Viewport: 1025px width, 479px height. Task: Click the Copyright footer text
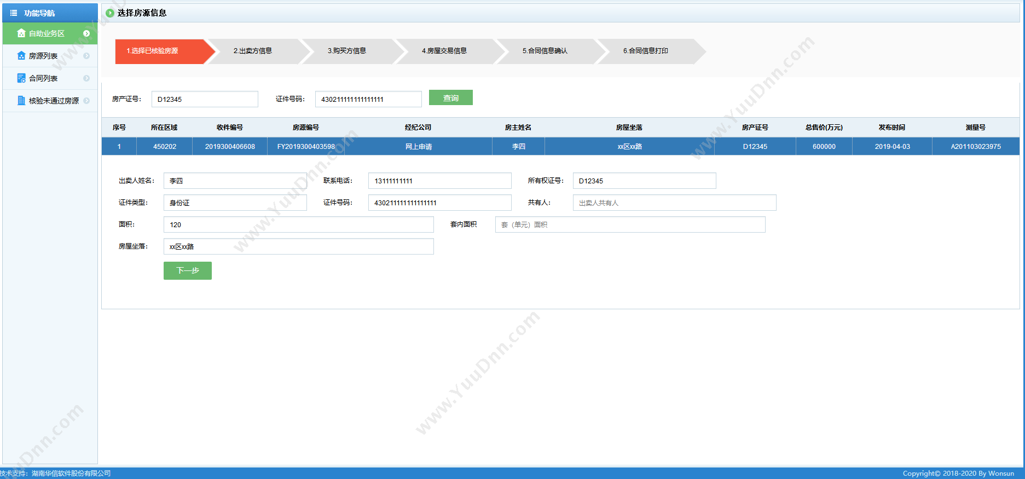click(x=958, y=474)
